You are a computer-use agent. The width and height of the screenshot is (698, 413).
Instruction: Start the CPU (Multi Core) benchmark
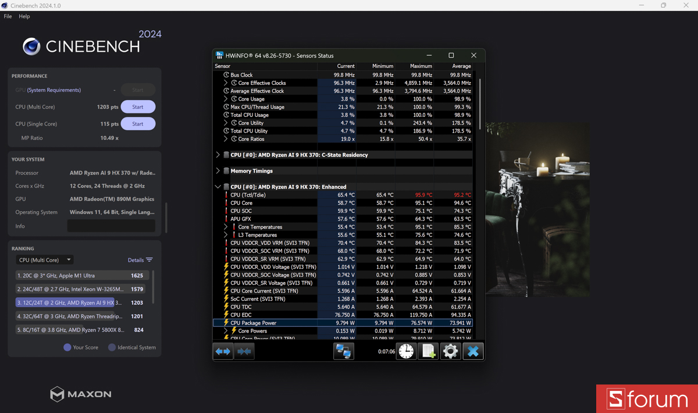138,107
